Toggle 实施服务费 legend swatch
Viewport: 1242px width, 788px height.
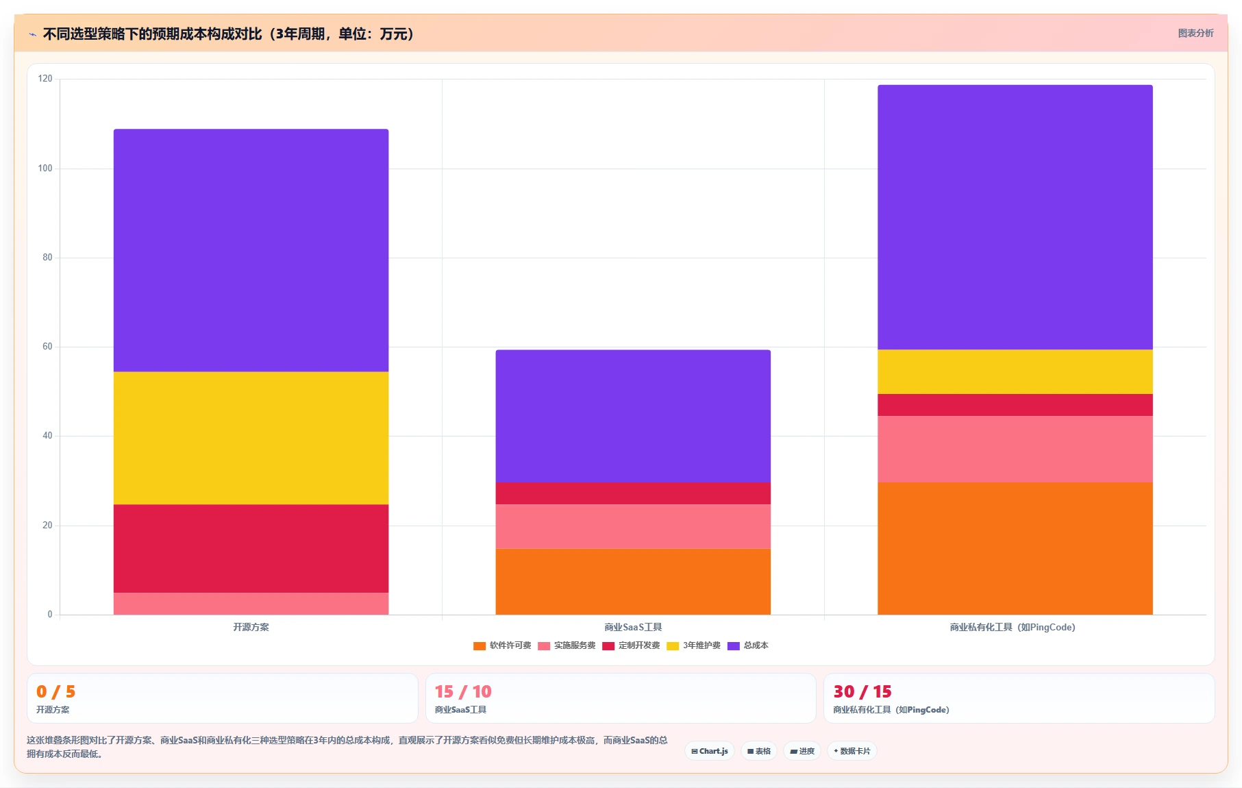(x=544, y=646)
